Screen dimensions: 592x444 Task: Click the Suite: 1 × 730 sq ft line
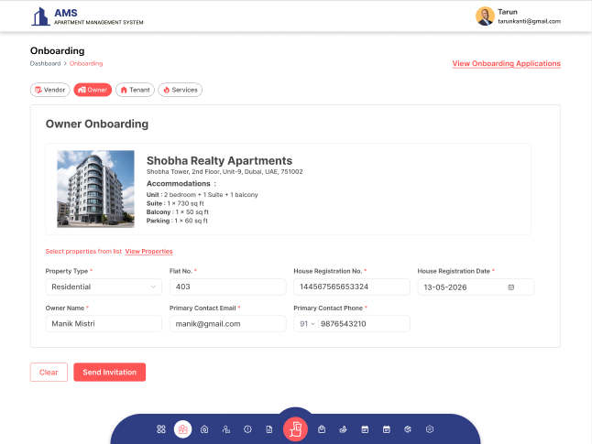(x=175, y=203)
